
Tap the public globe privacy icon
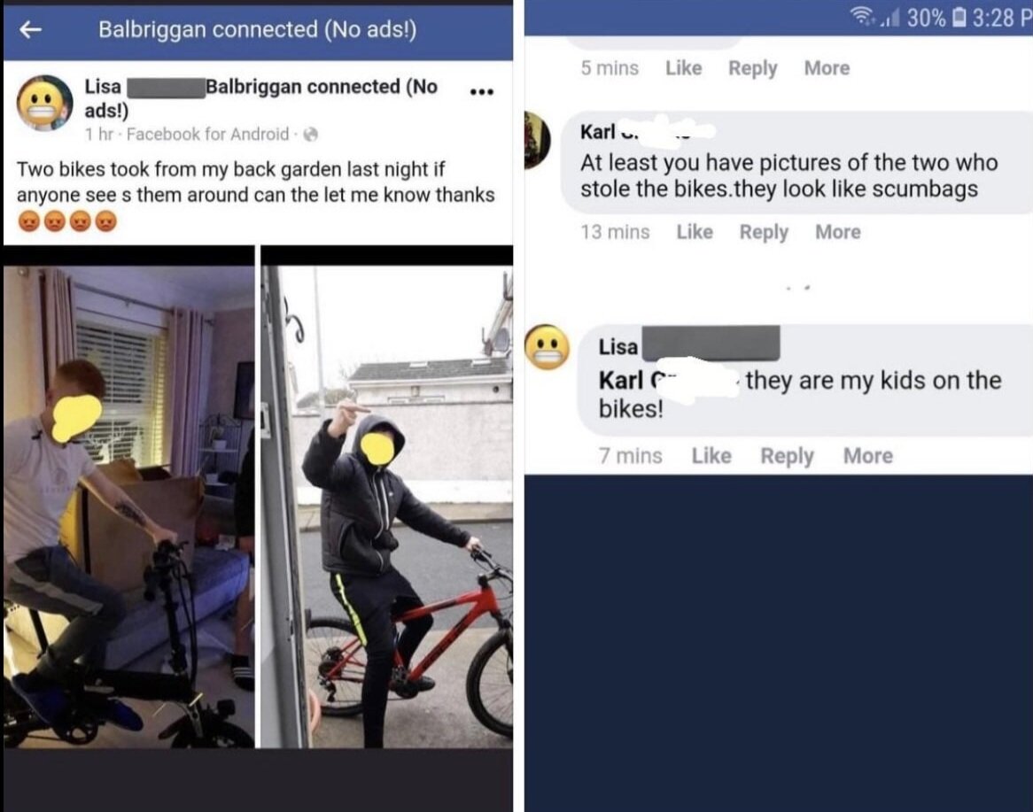[310, 135]
